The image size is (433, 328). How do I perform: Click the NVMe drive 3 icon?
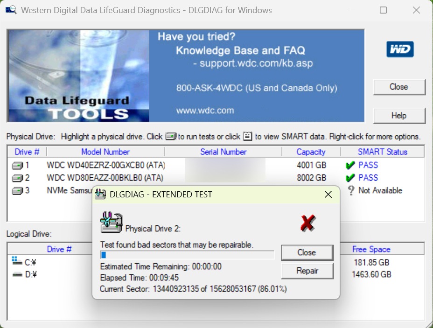(17, 190)
